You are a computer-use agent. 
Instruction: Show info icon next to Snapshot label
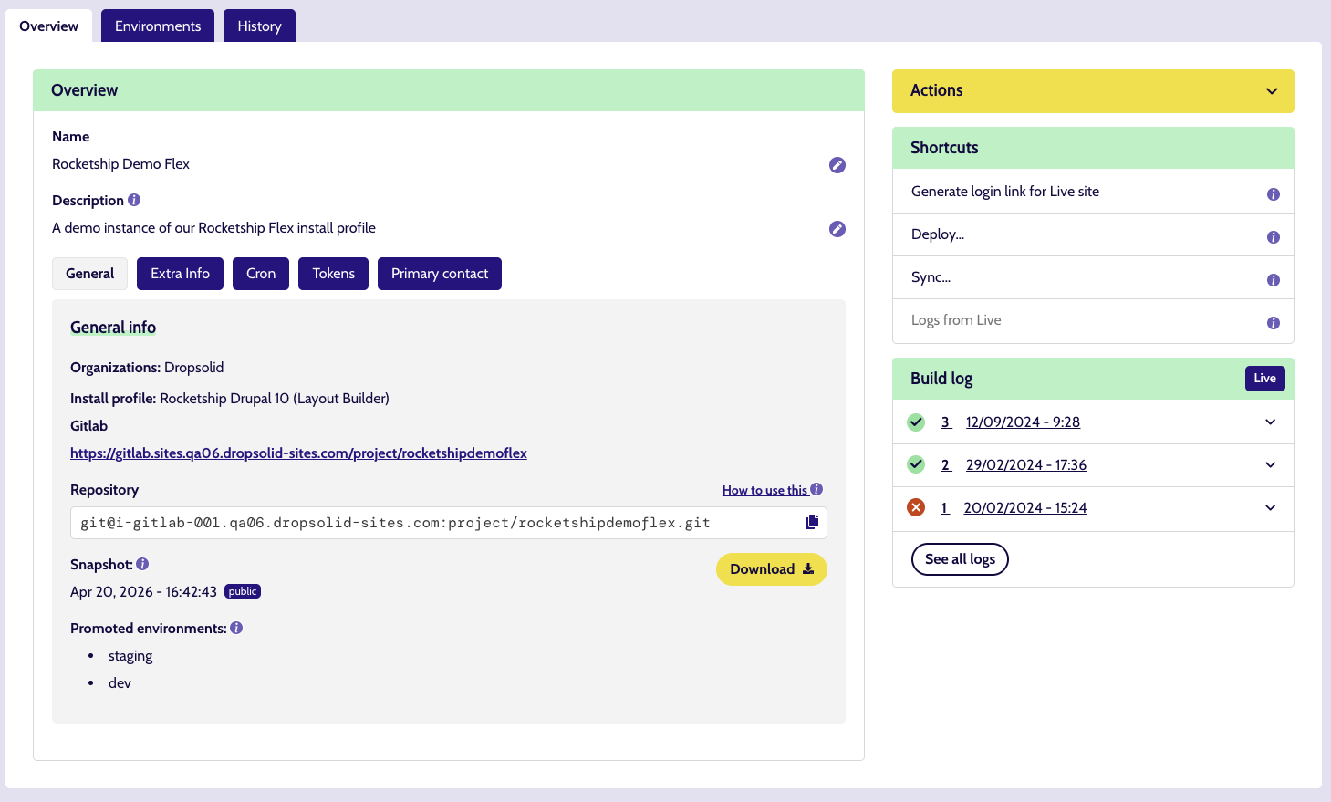pos(142,564)
